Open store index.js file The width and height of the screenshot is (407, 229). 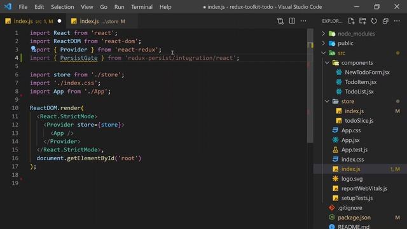(354, 111)
